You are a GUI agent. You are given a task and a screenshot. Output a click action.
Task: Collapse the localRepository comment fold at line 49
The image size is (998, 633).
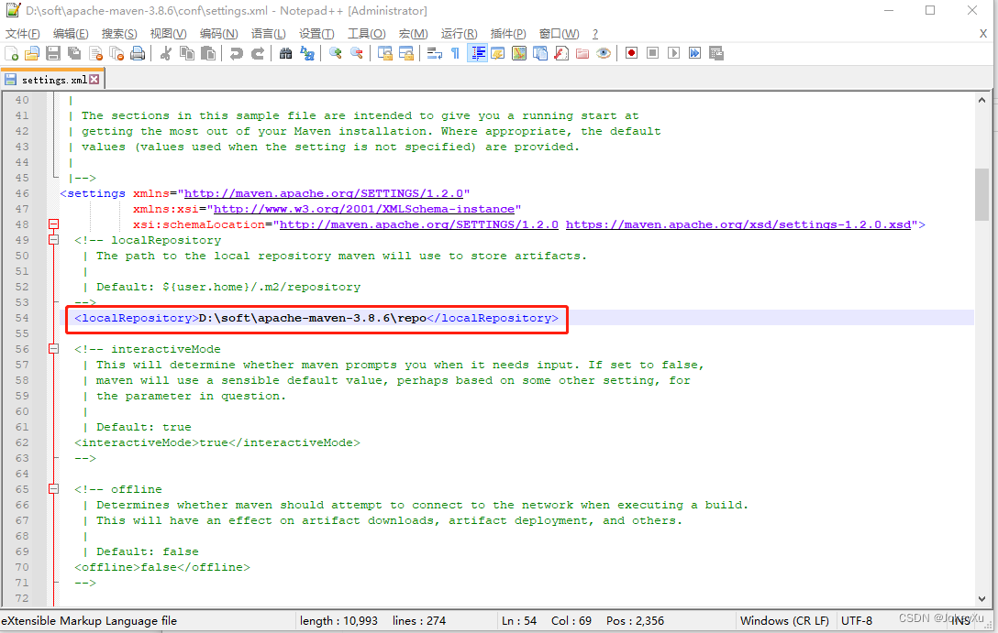click(x=53, y=240)
